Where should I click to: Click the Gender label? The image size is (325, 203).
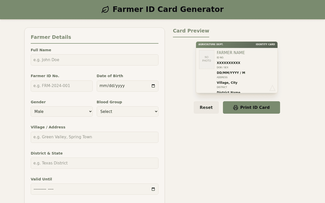(x=38, y=102)
